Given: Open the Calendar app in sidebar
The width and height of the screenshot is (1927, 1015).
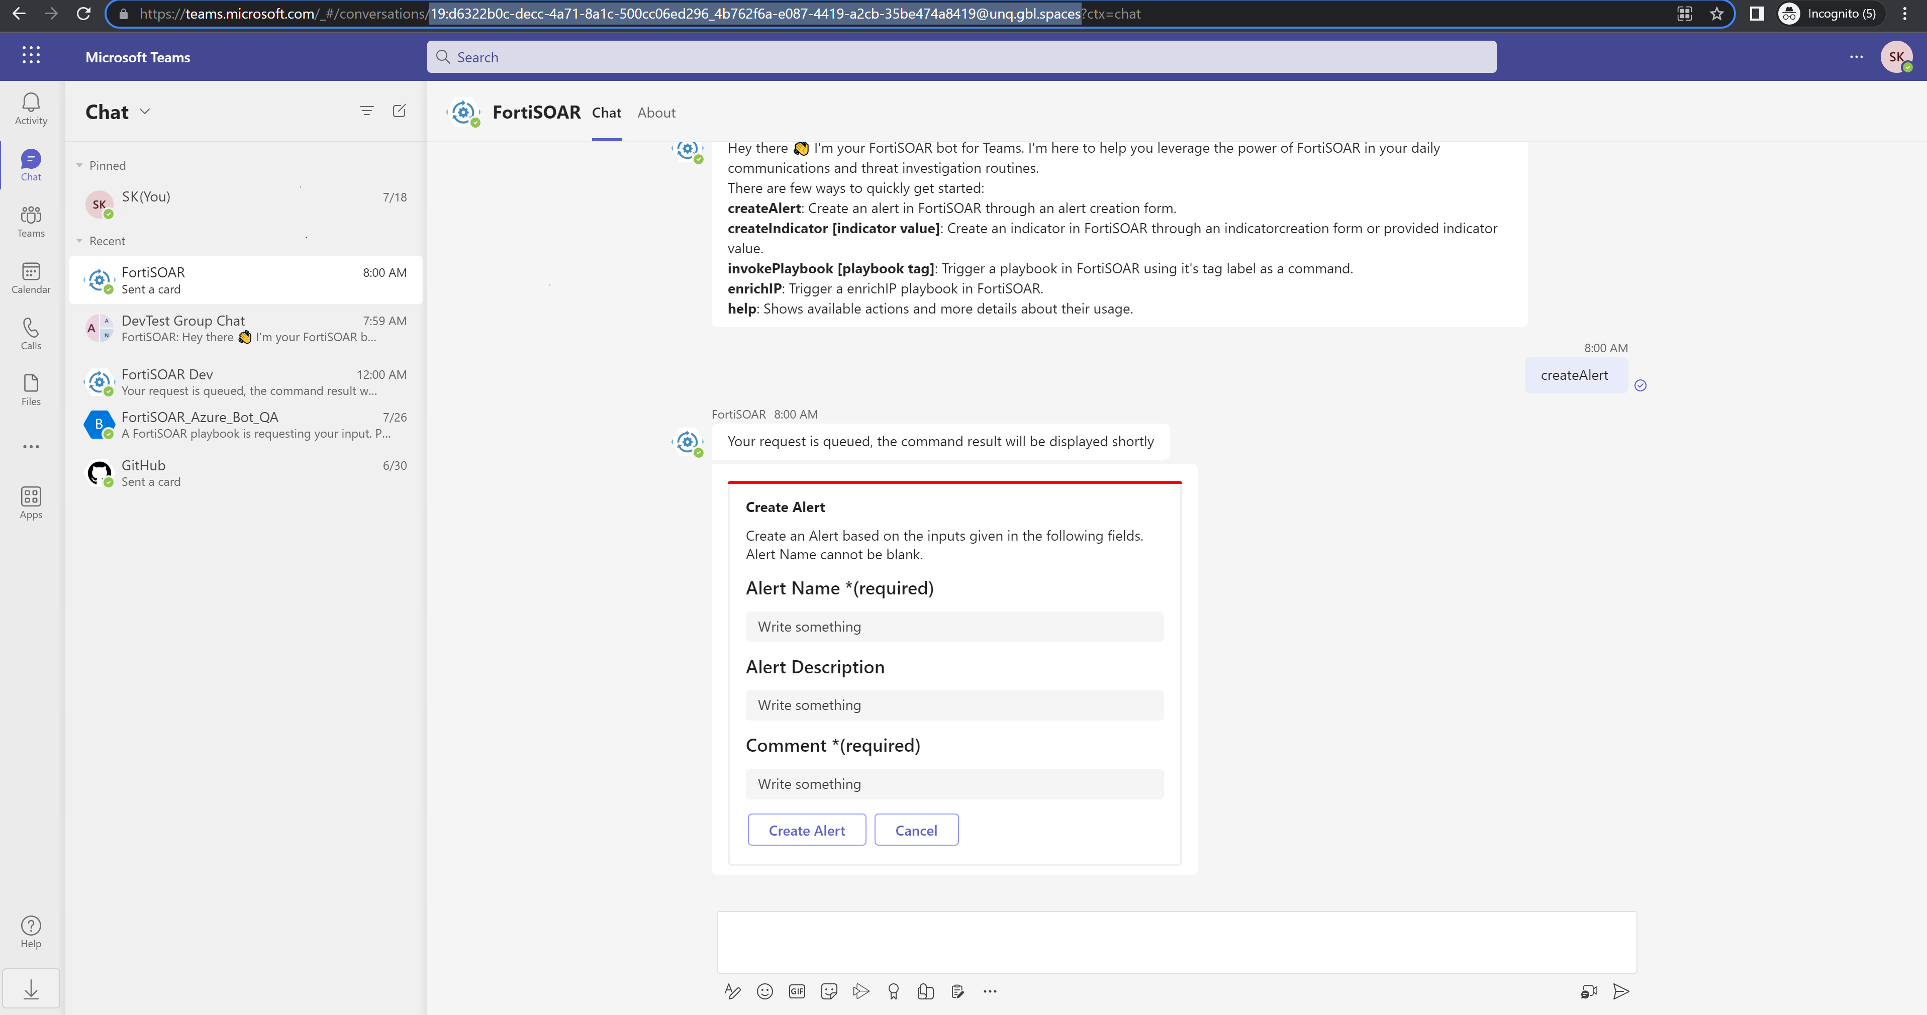Looking at the screenshot, I should [x=31, y=277].
